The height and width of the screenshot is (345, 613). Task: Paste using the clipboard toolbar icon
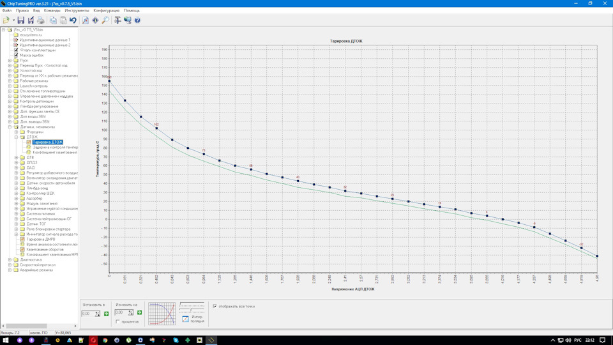[x=63, y=20]
